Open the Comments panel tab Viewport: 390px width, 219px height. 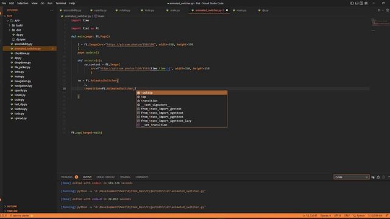[x=142, y=177]
